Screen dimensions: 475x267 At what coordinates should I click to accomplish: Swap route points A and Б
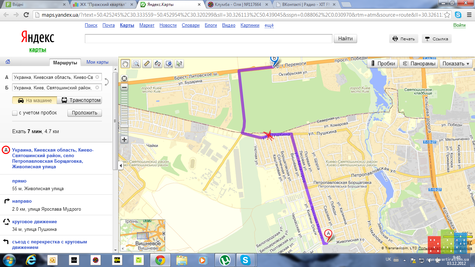106,82
